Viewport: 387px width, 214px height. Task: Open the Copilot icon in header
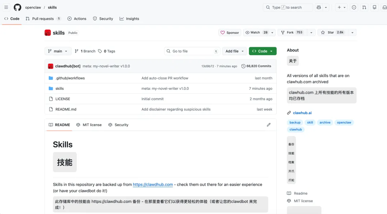(319, 8)
